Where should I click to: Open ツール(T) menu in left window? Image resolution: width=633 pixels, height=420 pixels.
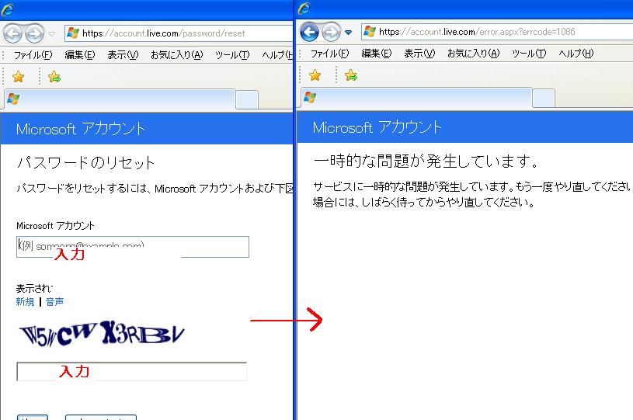232,55
